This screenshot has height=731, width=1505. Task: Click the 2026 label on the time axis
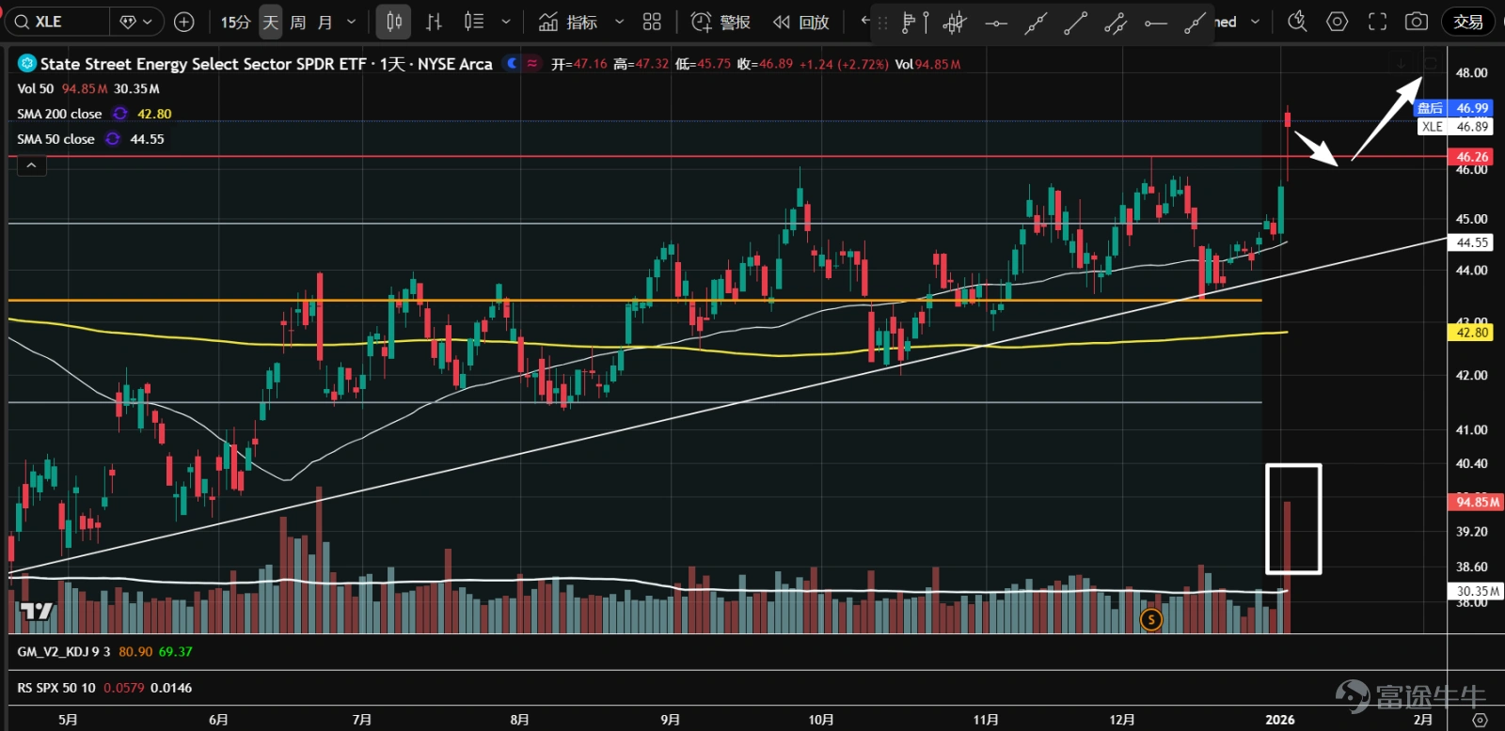coord(1279,720)
